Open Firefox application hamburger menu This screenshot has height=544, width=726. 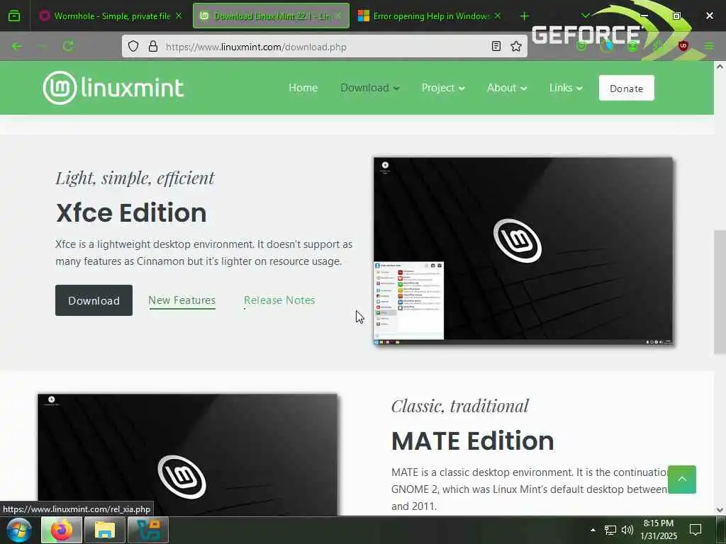(708, 46)
